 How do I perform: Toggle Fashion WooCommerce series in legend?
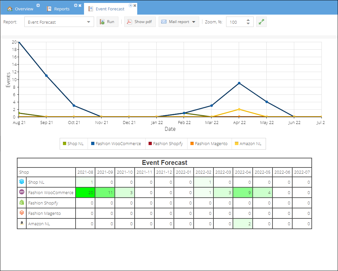[x=116, y=143]
